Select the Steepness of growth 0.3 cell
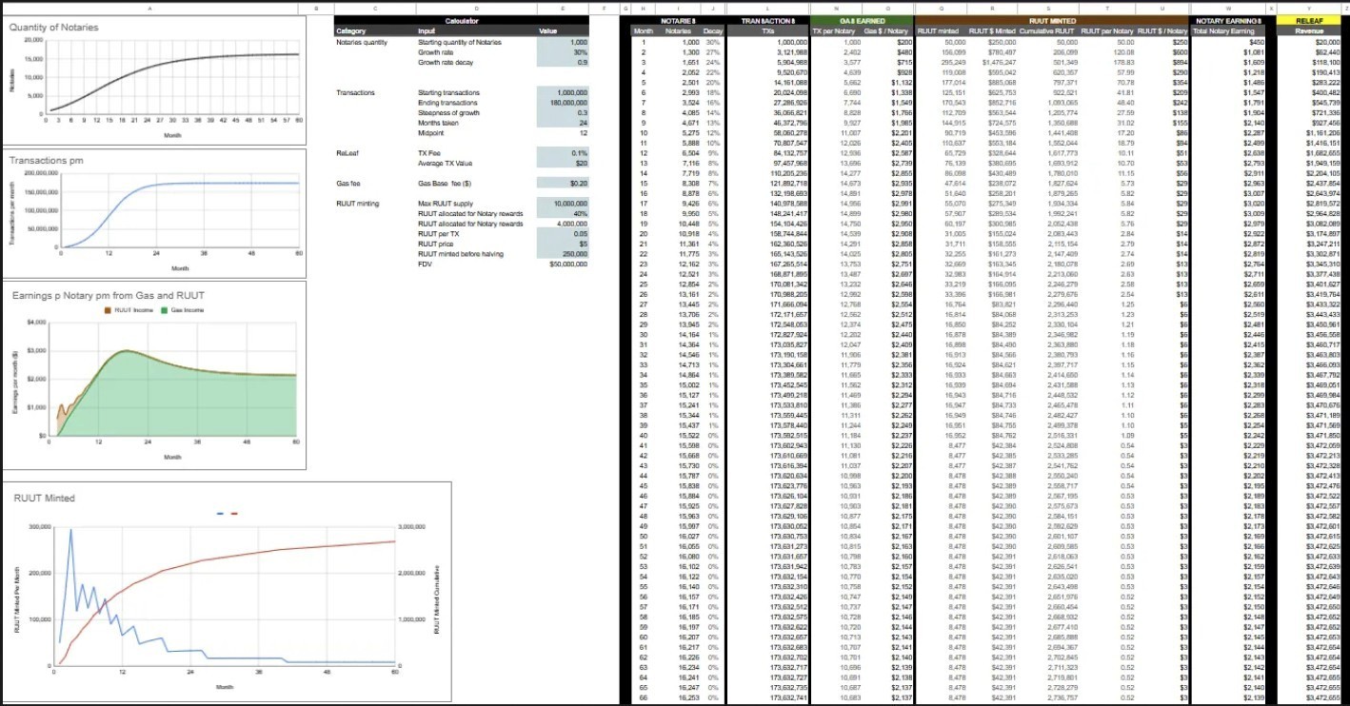Viewport: 1350px width, 706px height. [563, 112]
